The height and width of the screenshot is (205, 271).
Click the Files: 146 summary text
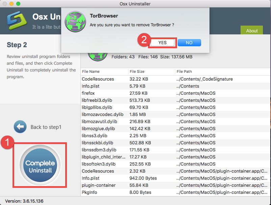148,57
